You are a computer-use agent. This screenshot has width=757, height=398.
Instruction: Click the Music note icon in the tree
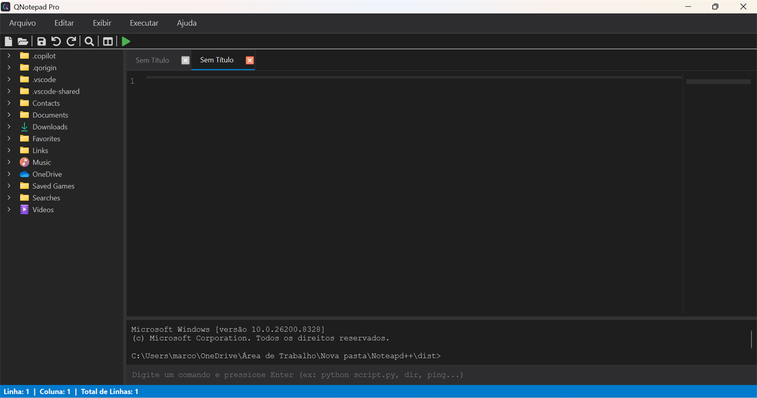click(24, 162)
